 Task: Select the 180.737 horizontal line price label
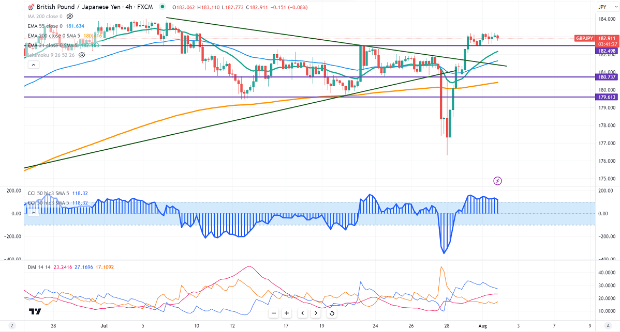click(607, 77)
